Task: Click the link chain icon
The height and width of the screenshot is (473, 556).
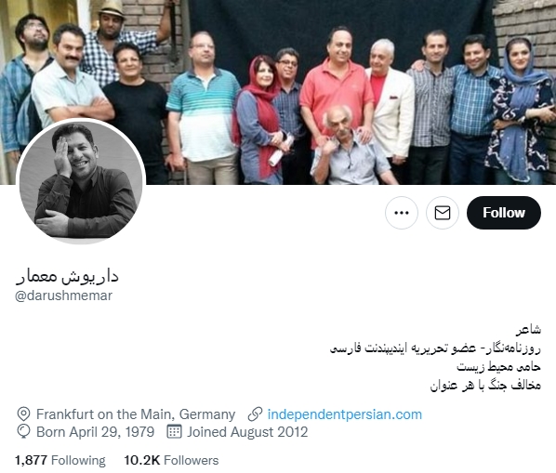Action: point(255,414)
